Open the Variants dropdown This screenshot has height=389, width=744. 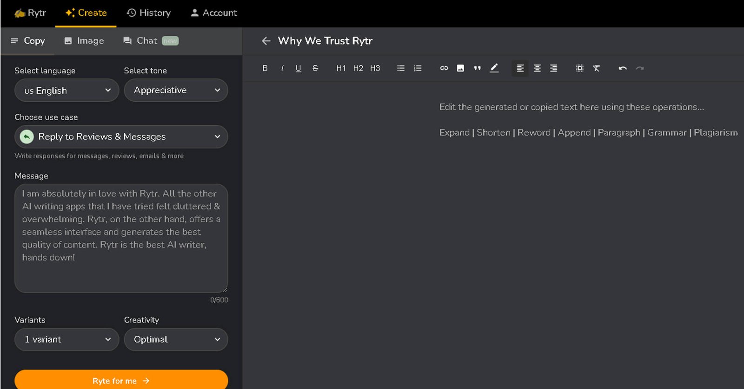pos(67,339)
